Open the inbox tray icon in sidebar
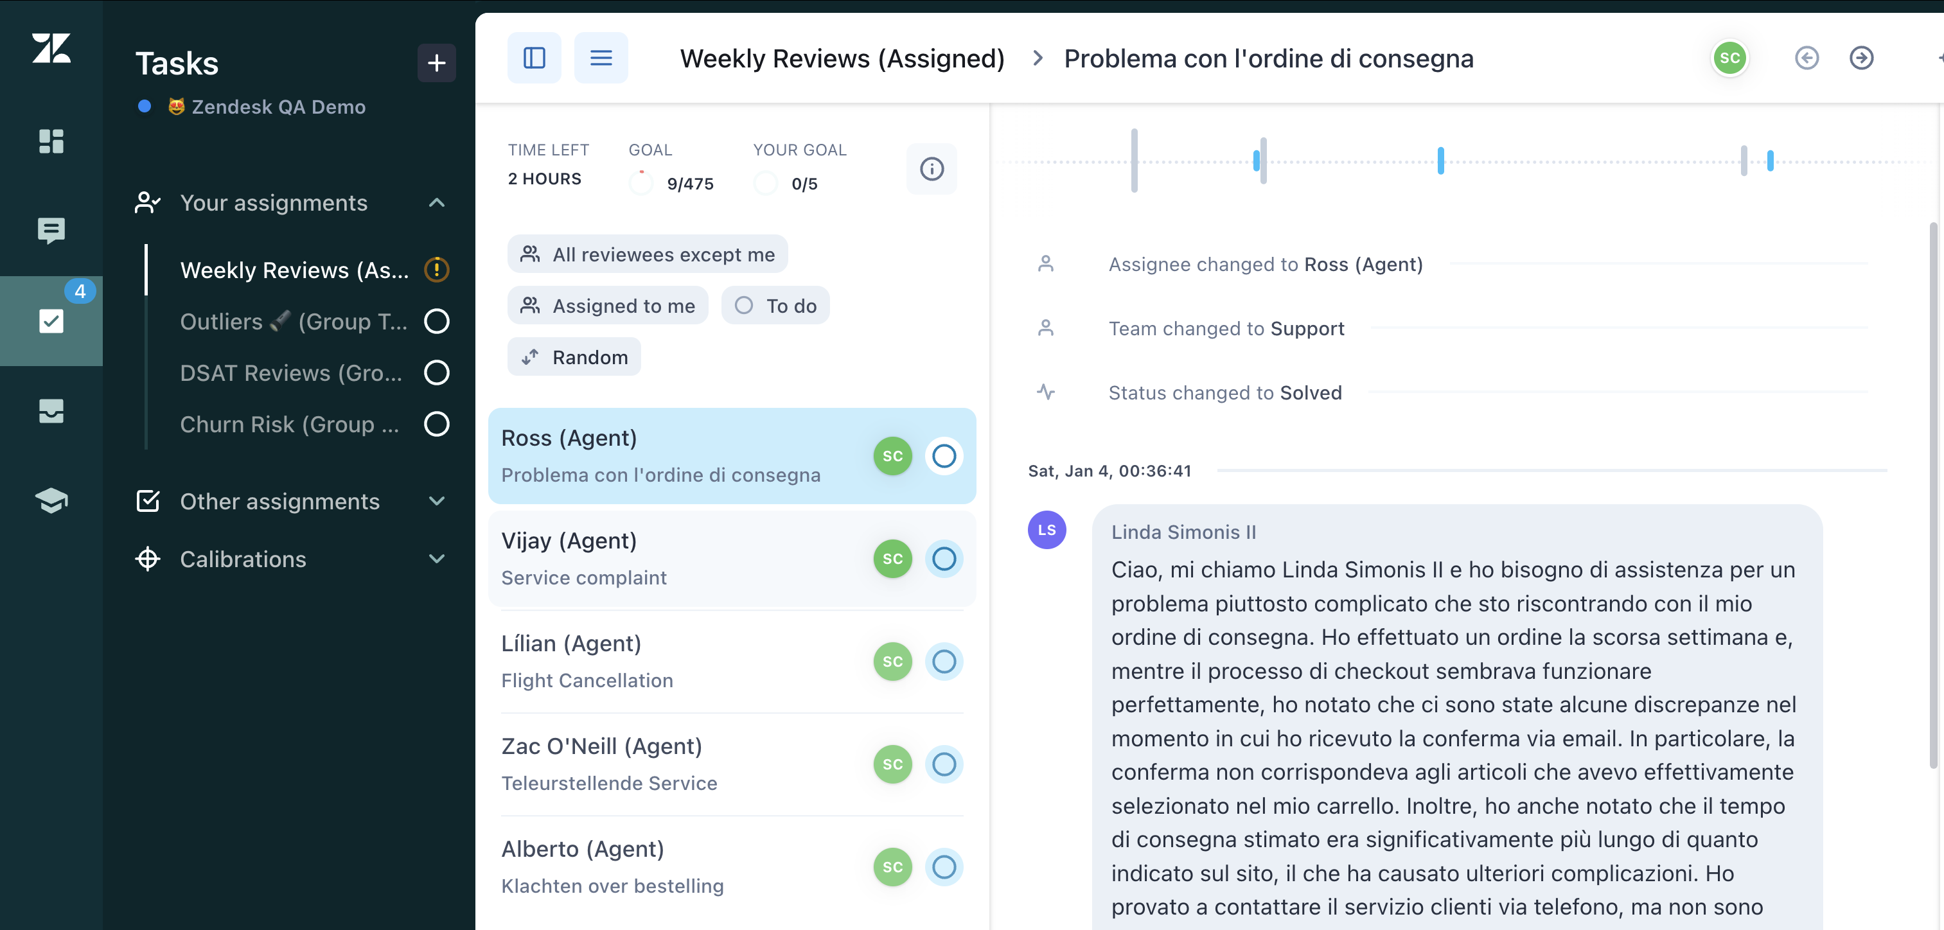The height and width of the screenshot is (930, 1944). click(x=51, y=411)
